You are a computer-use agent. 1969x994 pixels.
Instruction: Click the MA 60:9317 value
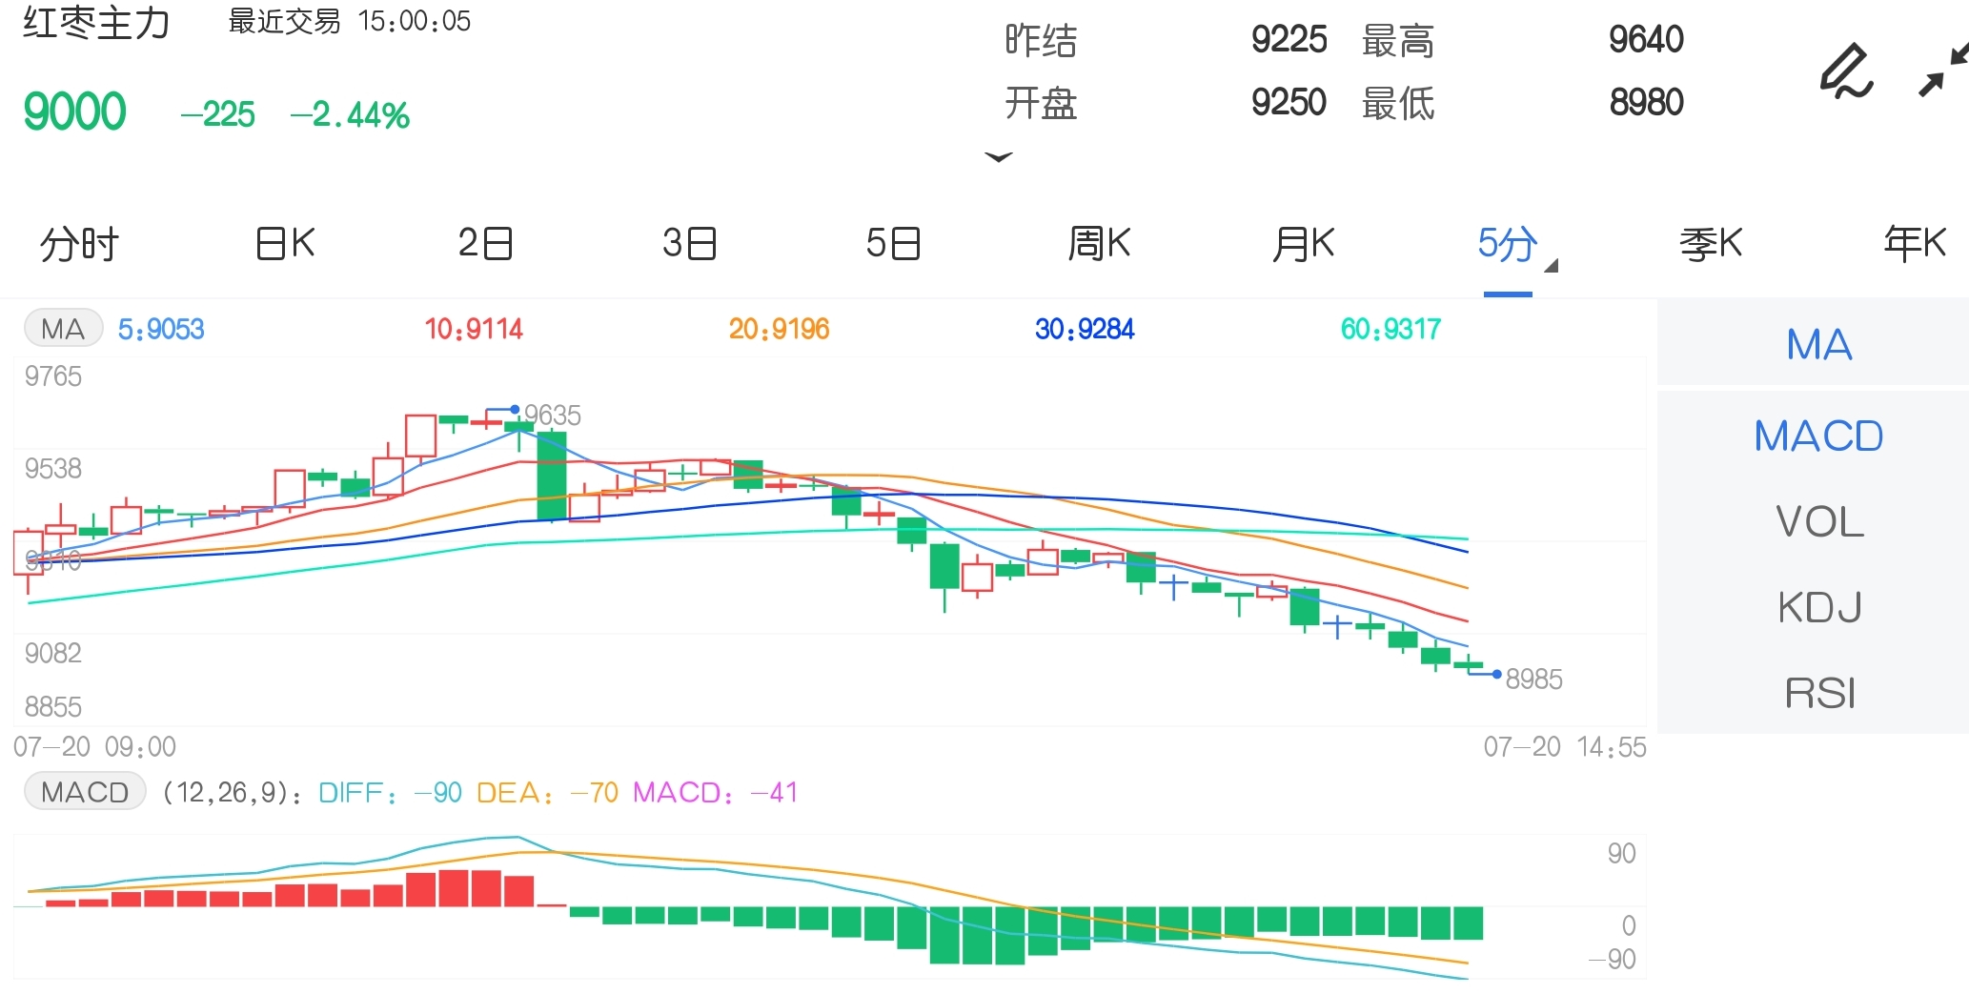pyautogui.click(x=1390, y=330)
